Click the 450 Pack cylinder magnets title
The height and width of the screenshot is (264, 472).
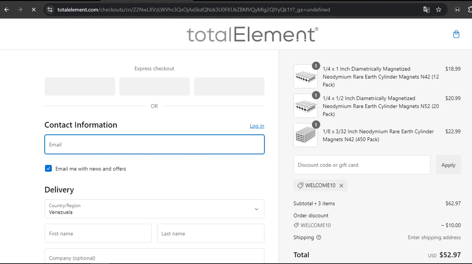(378, 136)
